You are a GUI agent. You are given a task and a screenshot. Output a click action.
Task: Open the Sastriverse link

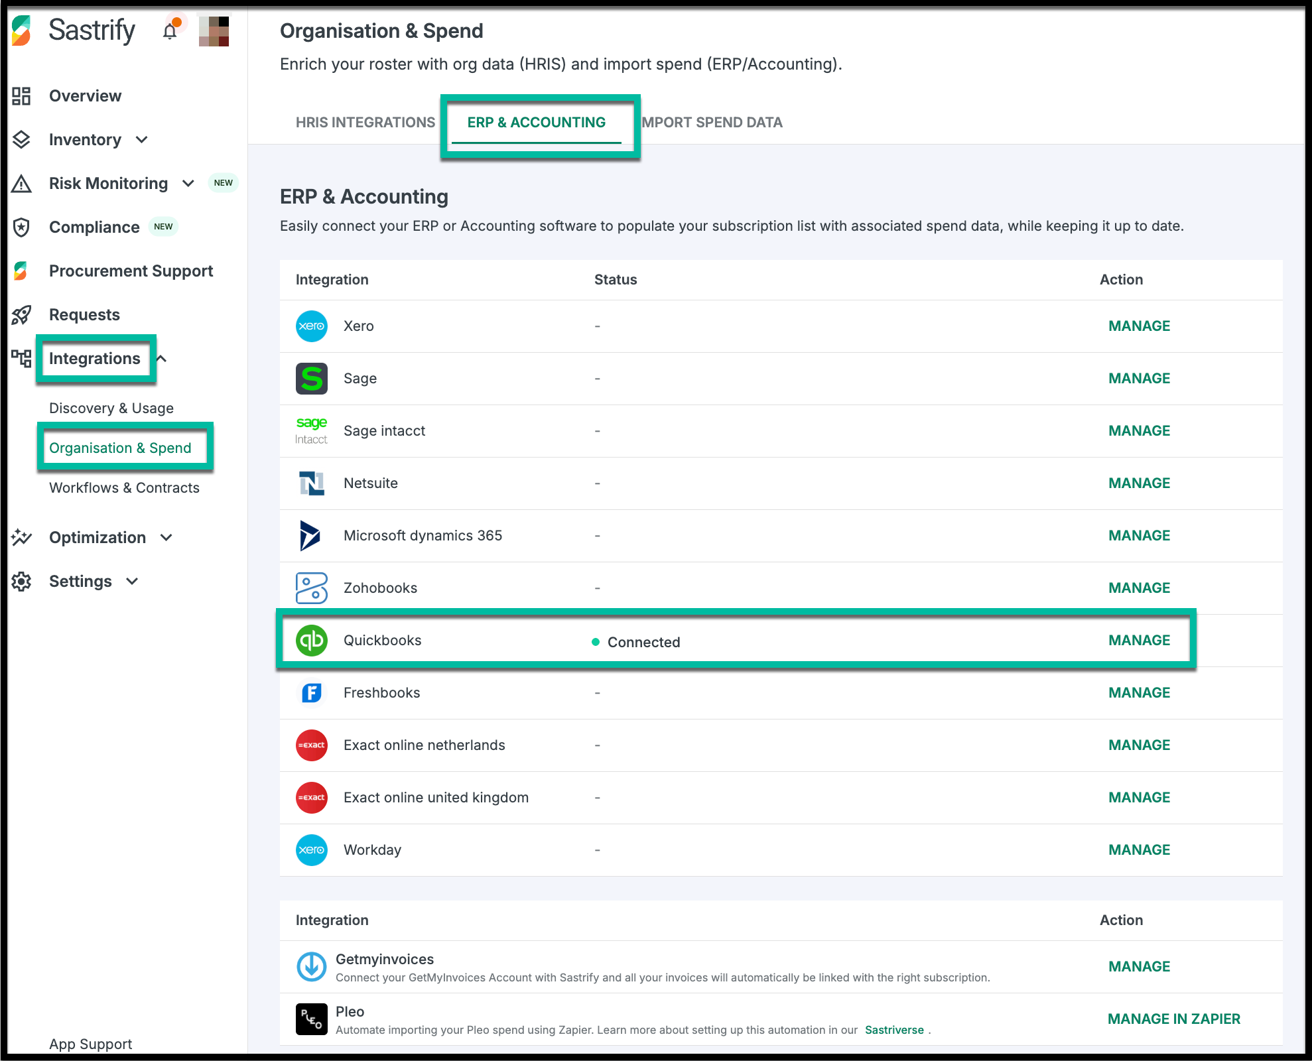point(894,1030)
